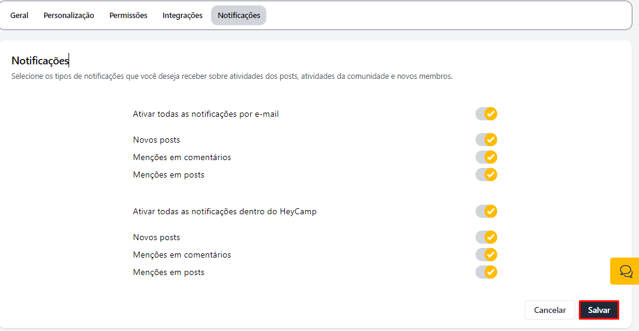Image resolution: width=639 pixels, height=331 pixels.
Task: Toggle e-mail Menções em comentários switch
Action: [486, 157]
